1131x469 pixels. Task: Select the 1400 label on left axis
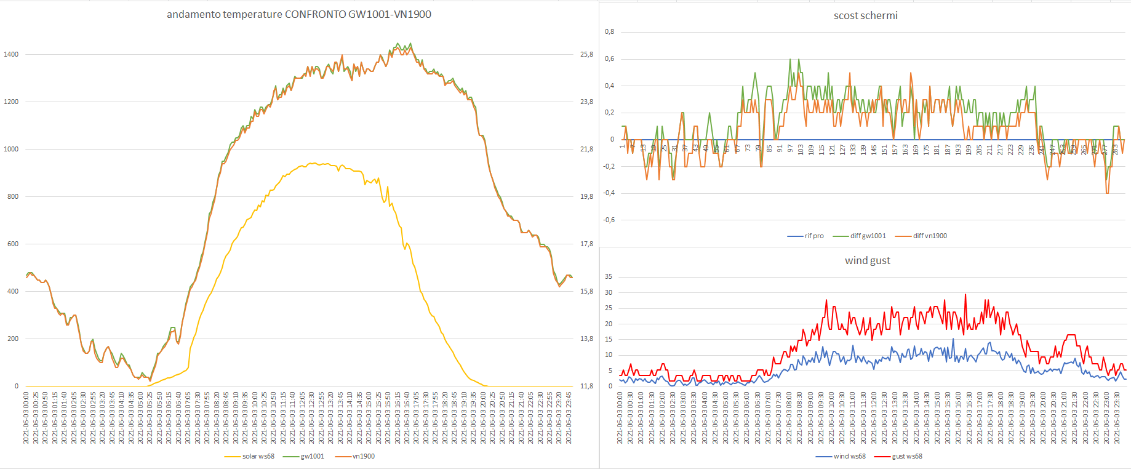[11, 54]
